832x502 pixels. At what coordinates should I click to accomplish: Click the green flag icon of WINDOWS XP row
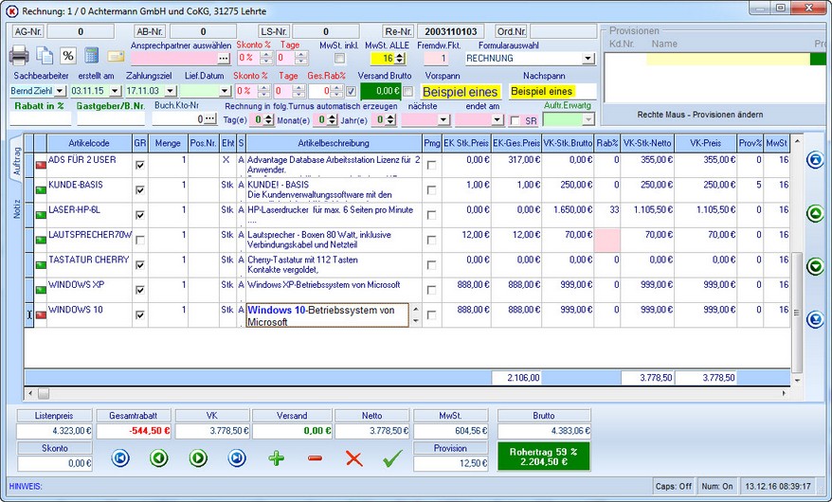[41, 290]
